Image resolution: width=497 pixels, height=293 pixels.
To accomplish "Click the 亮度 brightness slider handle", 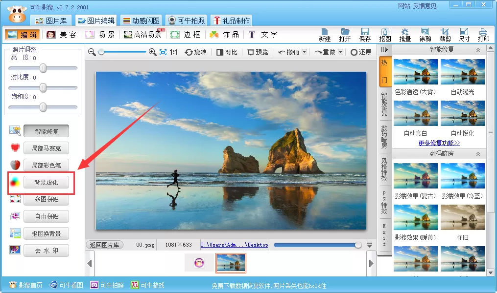I will click(43, 68).
